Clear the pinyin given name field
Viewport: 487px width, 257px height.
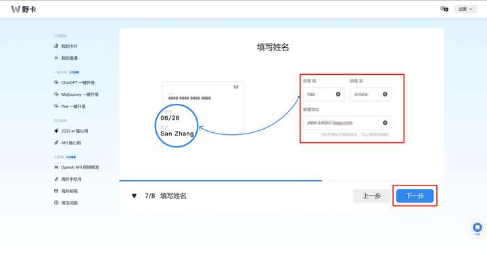click(x=385, y=94)
